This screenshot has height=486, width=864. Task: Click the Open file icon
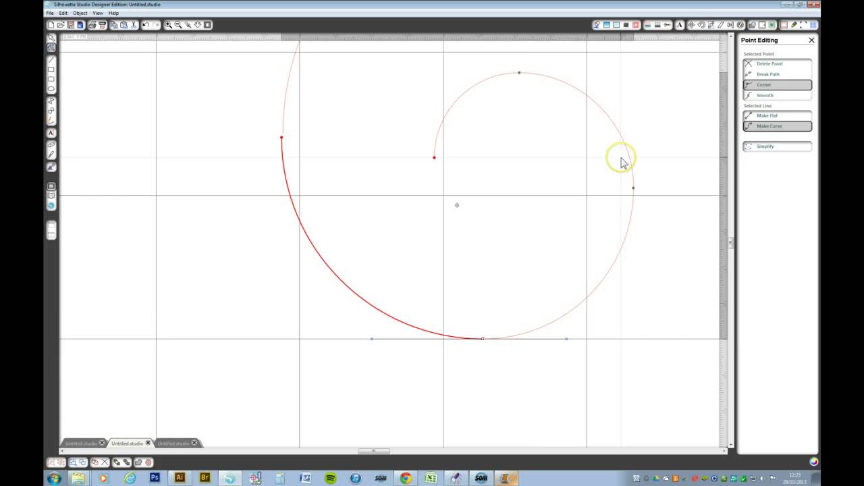pyautogui.click(x=61, y=25)
